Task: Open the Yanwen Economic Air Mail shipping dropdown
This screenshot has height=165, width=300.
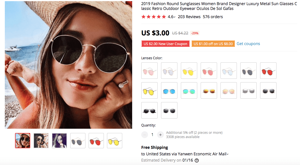Action: click(x=227, y=154)
